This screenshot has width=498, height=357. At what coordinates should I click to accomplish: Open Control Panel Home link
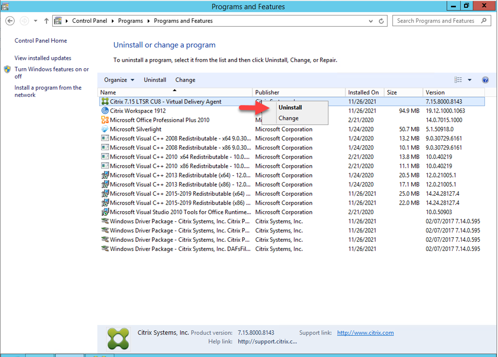[41, 41]
